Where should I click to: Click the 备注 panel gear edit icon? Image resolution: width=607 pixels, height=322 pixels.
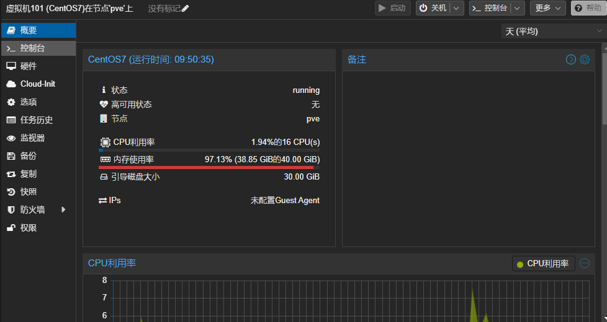pos(585,59)
